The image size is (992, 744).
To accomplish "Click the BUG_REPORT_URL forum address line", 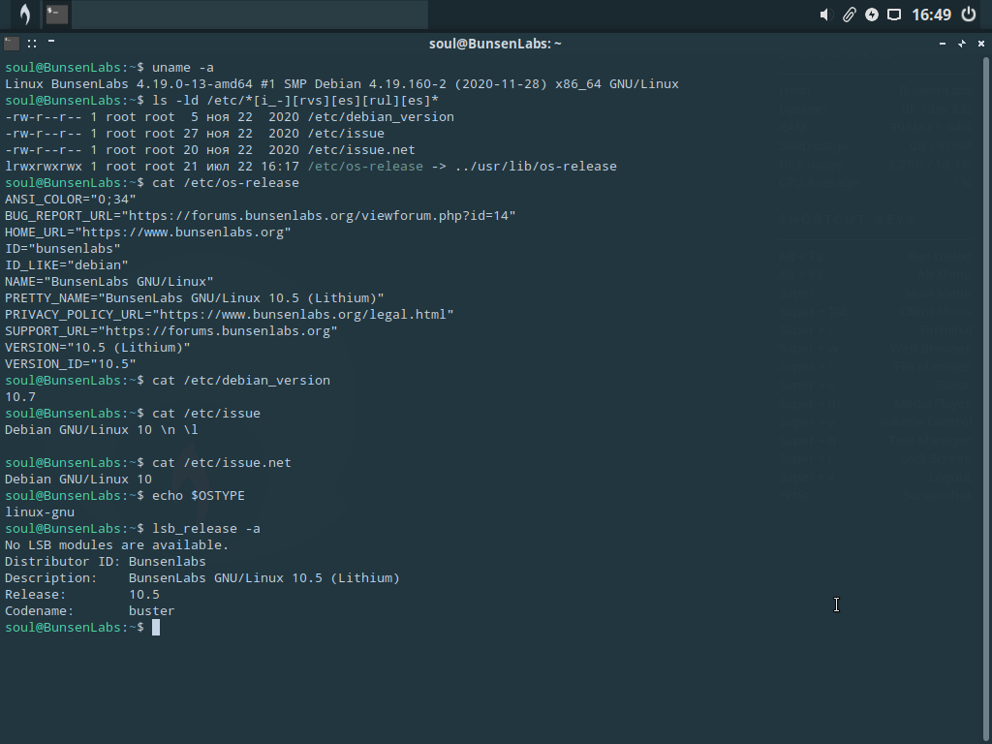I will (x=261, y=216).
